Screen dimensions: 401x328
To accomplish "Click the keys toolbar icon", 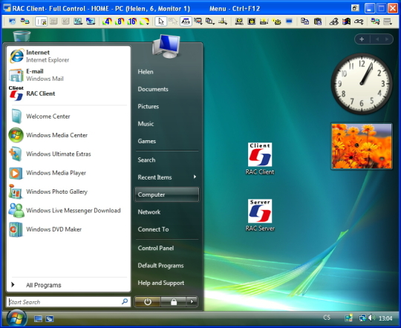I will tap(277, 22).
